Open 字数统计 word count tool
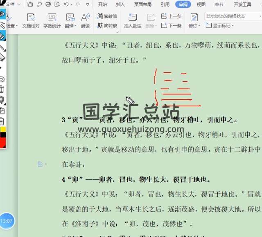The width and height of the screenshot is (262, 237). click(x=52, y=20)
